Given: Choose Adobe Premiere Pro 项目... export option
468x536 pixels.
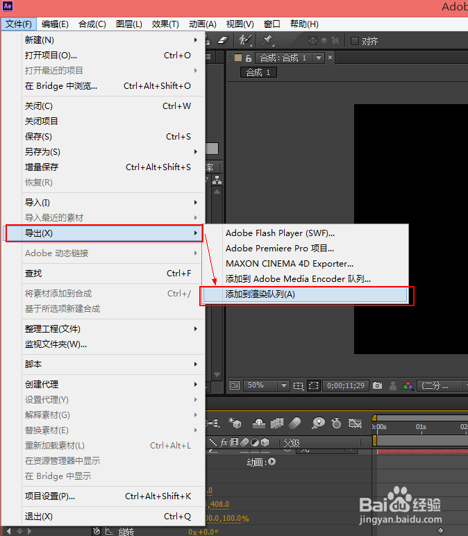Looking at the screenshot, I should click(x=306, y=249).
